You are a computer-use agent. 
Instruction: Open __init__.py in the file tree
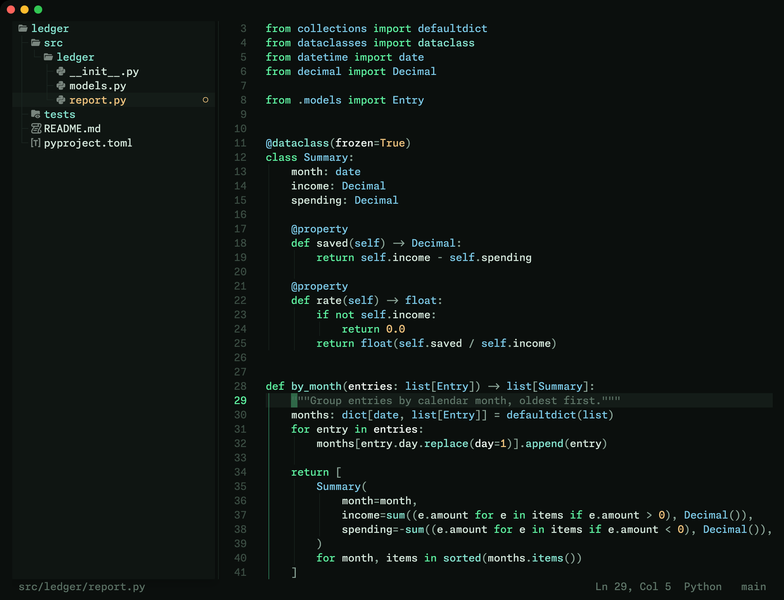[x=104, y=71]
